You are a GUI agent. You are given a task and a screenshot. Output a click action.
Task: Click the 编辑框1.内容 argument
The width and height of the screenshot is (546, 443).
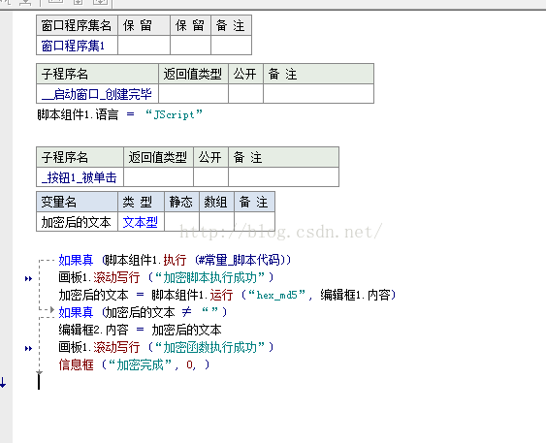(x=355, y=295)
